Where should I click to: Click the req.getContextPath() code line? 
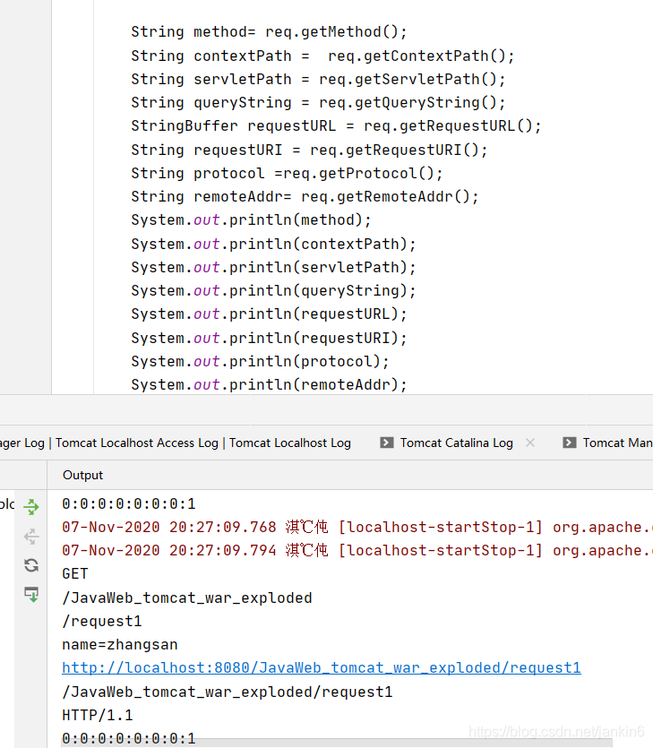[x=323, y=56]
